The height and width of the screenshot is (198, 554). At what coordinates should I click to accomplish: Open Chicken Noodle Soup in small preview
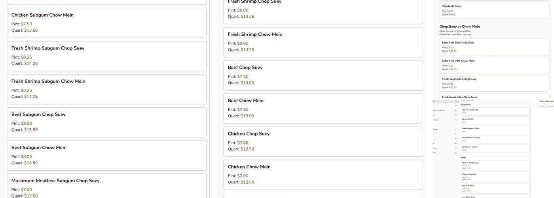click(x=495, y=166)
